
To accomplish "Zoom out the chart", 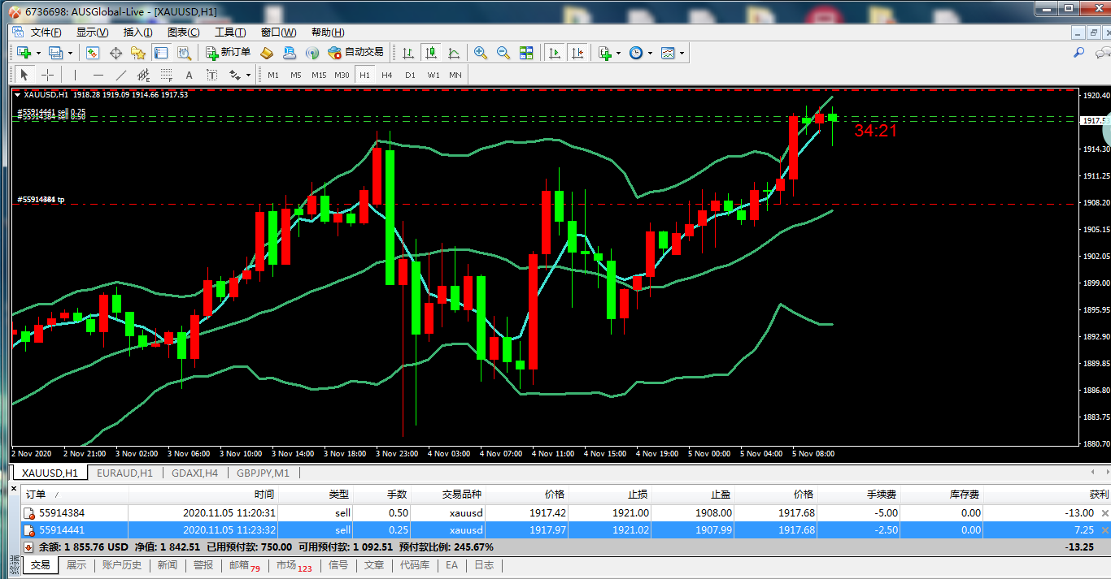I will coord(503,53).
